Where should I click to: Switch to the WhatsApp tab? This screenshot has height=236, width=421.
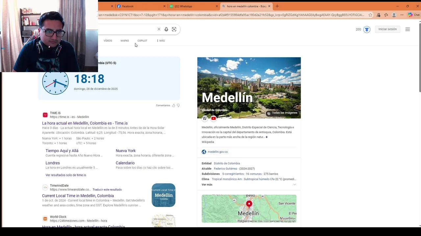point(193,6)
